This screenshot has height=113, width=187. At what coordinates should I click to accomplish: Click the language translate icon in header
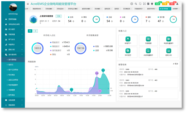click(148, 4)
